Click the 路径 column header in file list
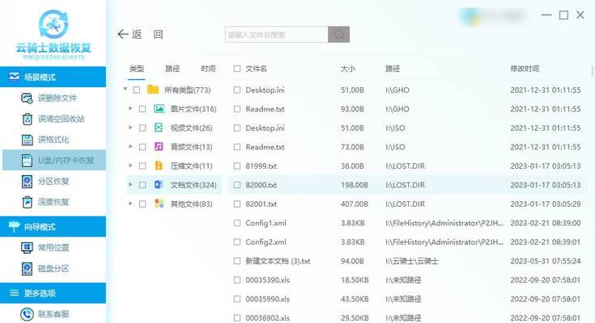Viewport: 595px width, 323px height. point(393,69)
